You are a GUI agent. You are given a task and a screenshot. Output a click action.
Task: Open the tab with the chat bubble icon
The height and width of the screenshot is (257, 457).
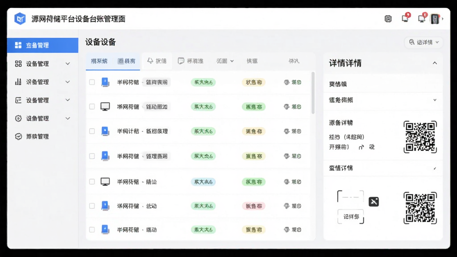[191, 61]
